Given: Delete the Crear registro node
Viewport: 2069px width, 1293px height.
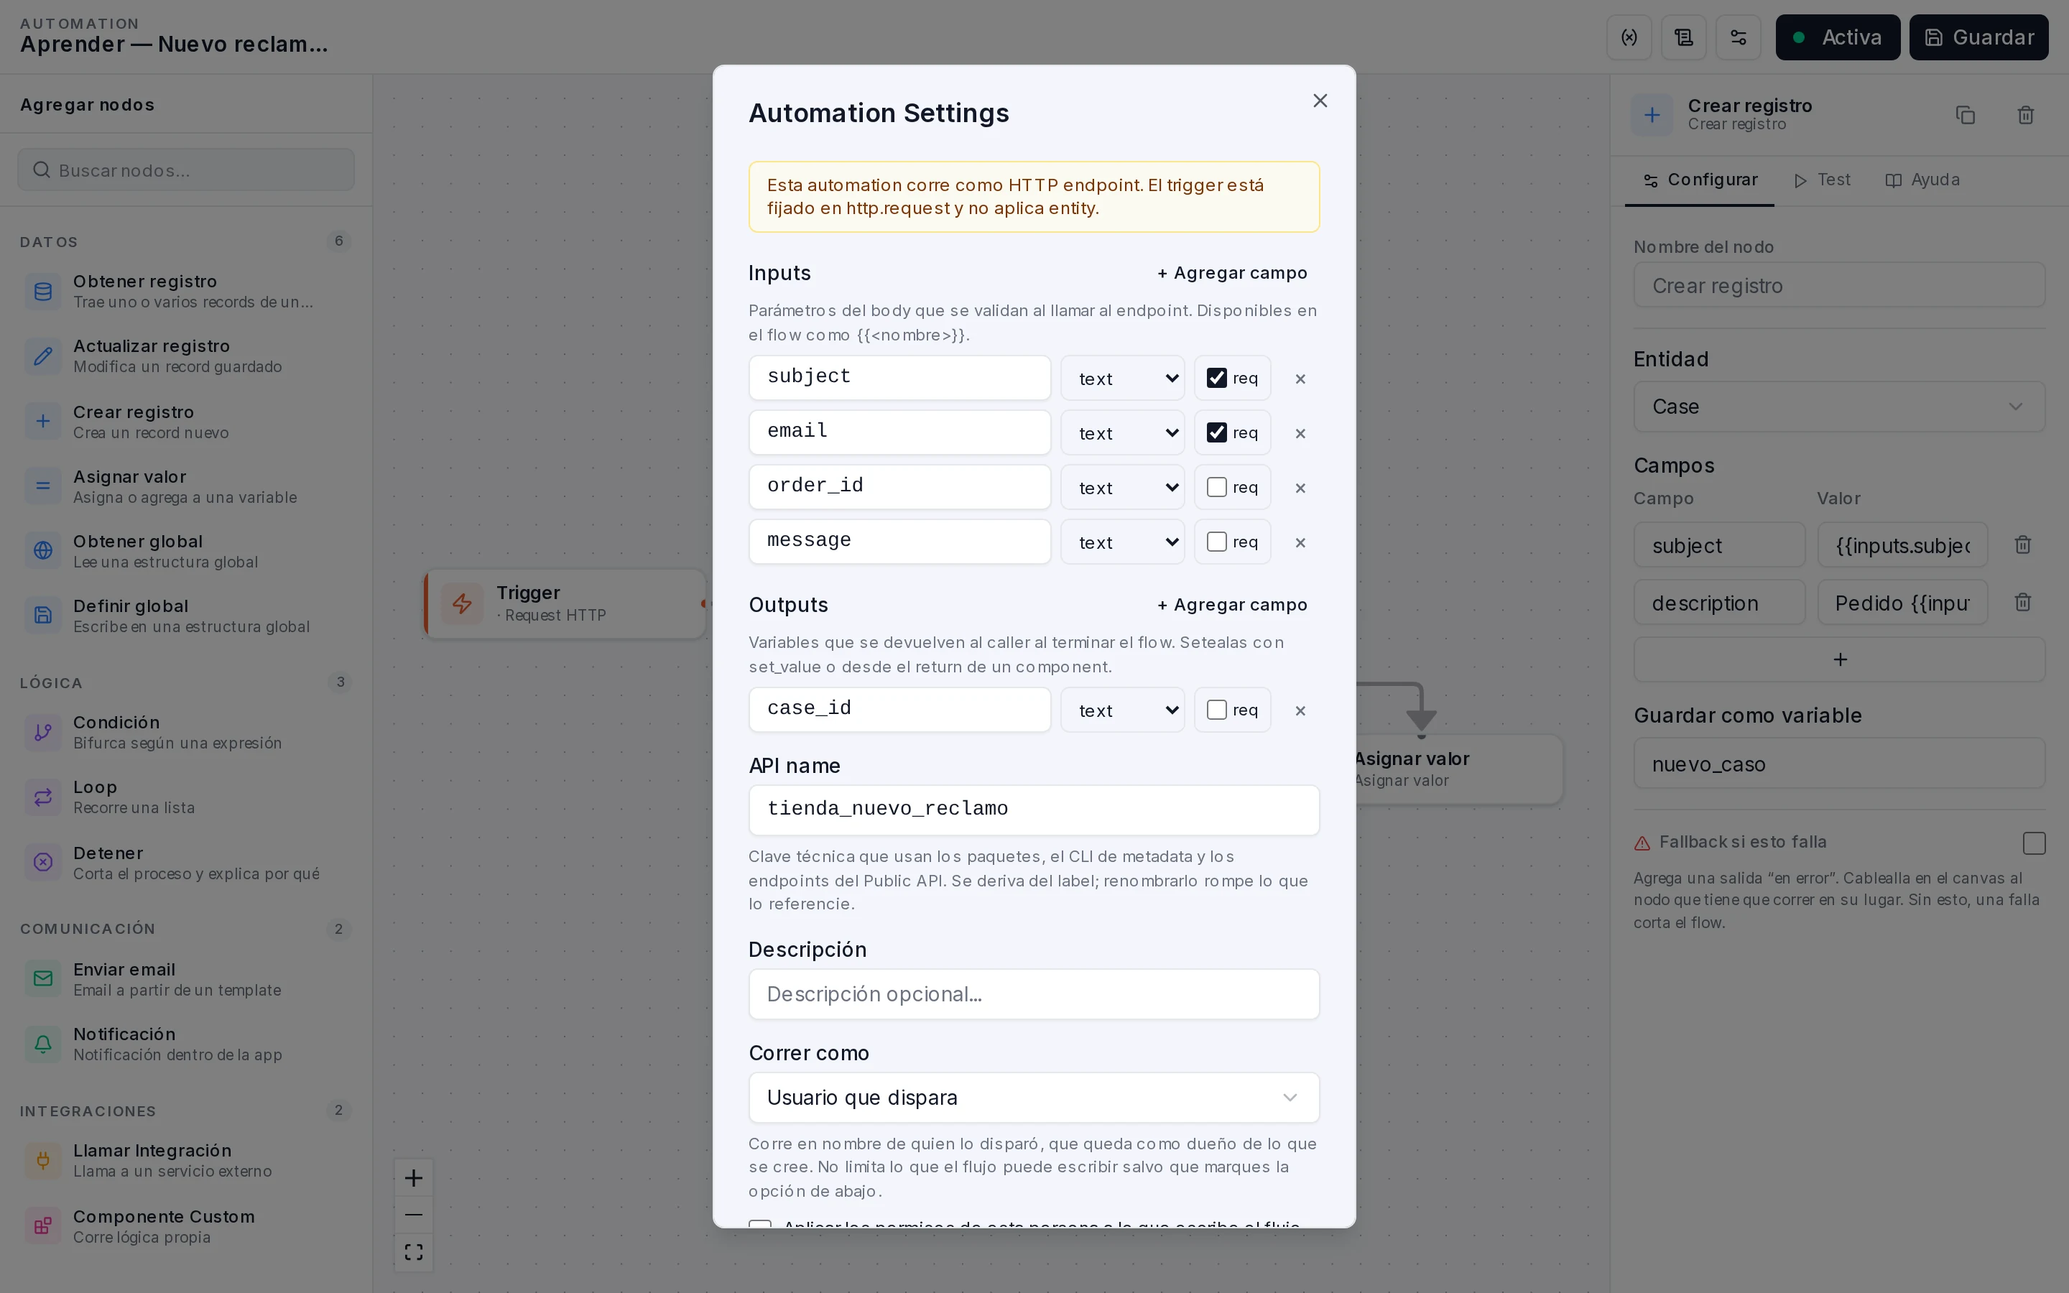Looking at the screenshot, I should (x=2025, y=115).
